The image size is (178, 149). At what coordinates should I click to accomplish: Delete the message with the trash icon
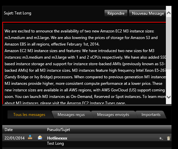[x=169, y=138]
